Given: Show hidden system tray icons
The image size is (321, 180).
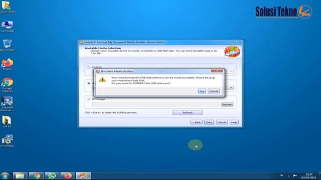Looking at the screenshot, I should pos(289,175).
